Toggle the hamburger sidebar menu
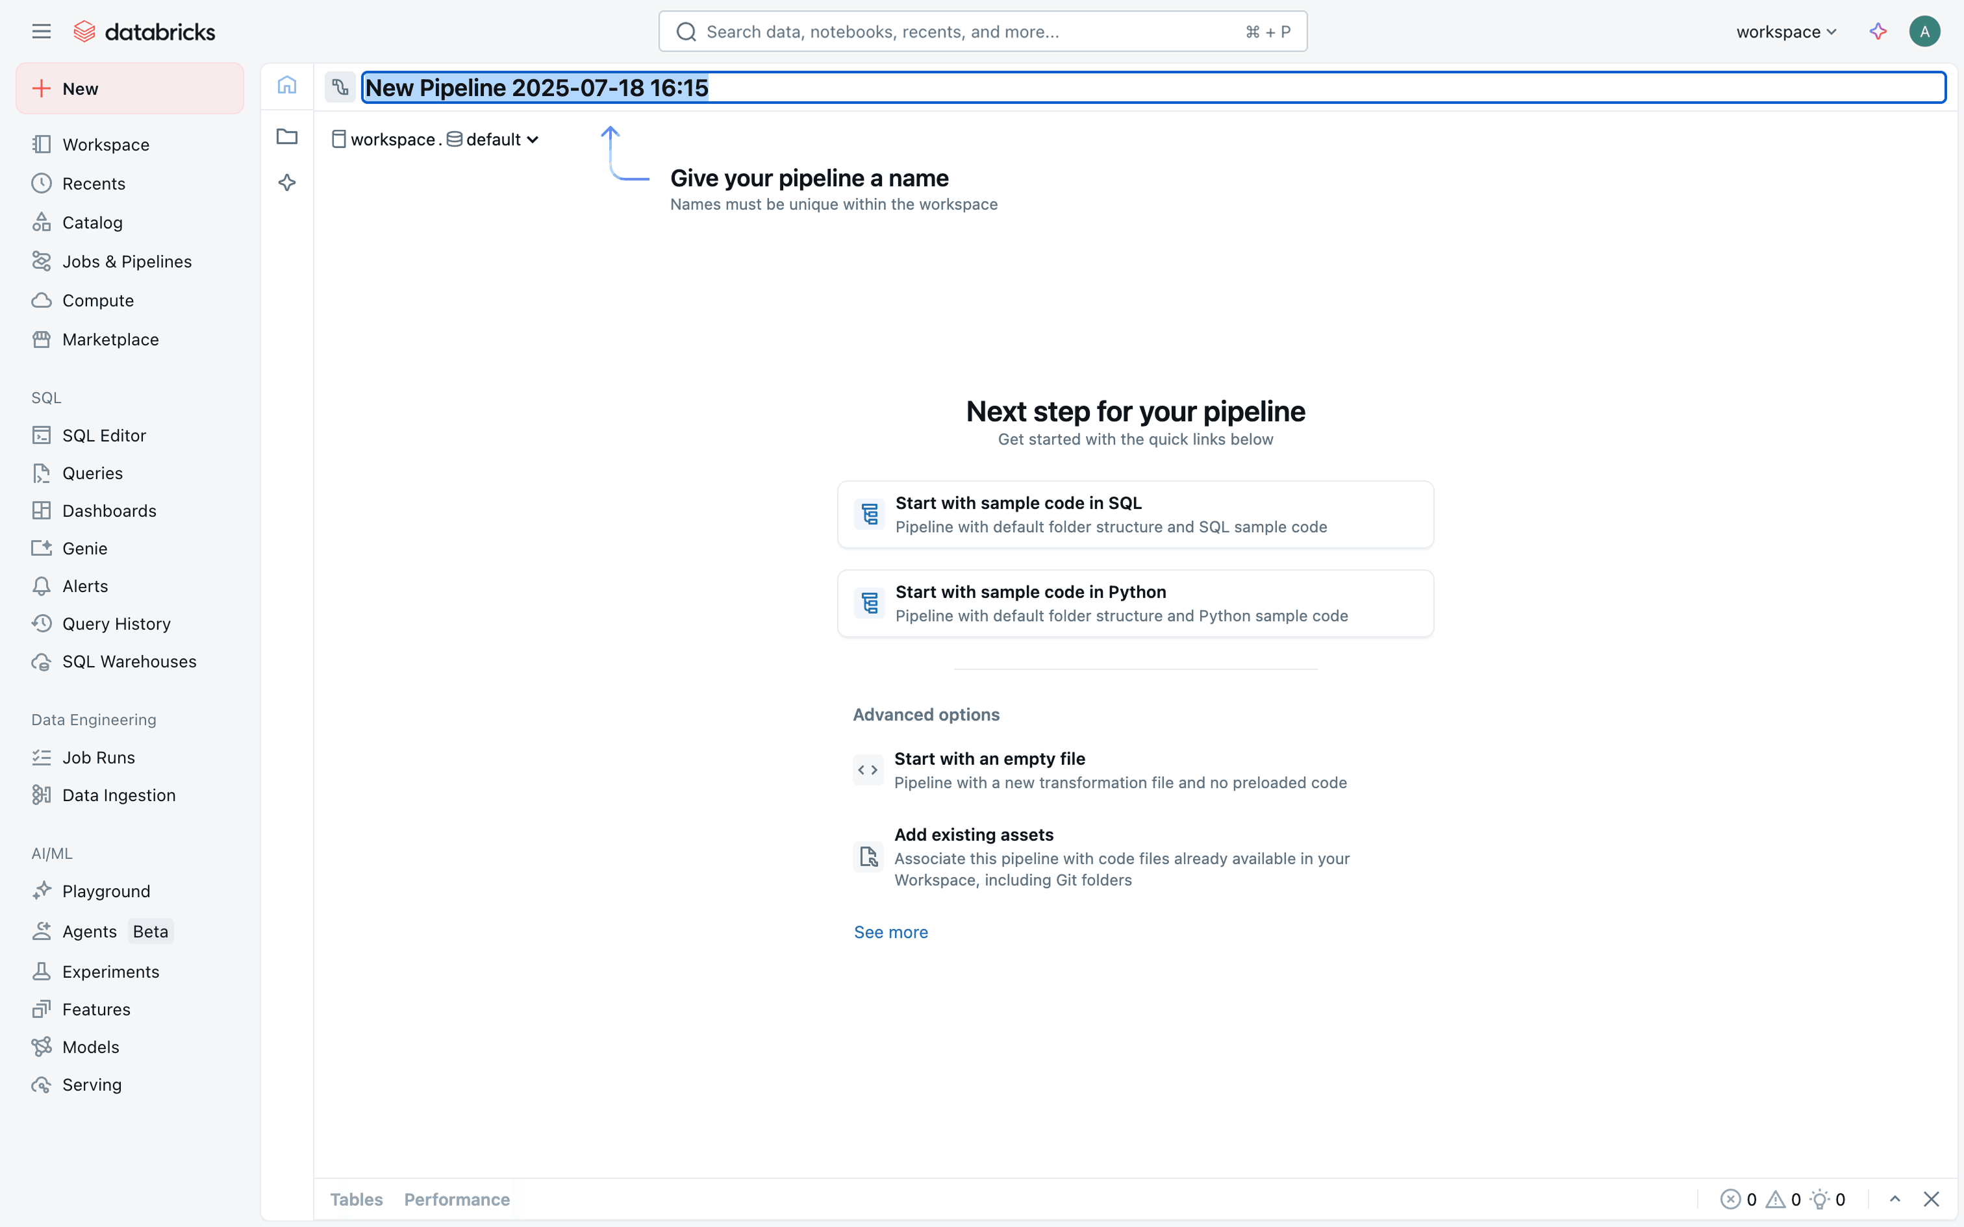This screenshot has height=1227, width=1964. [42, 32]
